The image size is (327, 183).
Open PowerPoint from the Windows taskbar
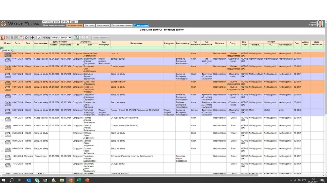pyautogui.click(x=87, y=180)
